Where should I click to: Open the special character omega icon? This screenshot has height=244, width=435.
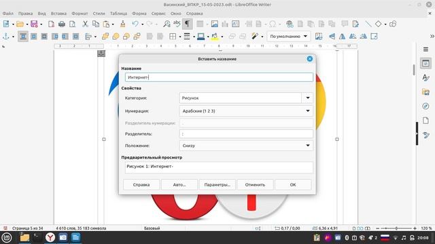point(273,24)
